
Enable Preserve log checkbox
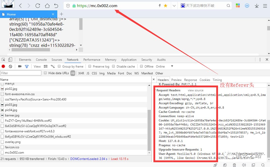click(x=90, y=66)
